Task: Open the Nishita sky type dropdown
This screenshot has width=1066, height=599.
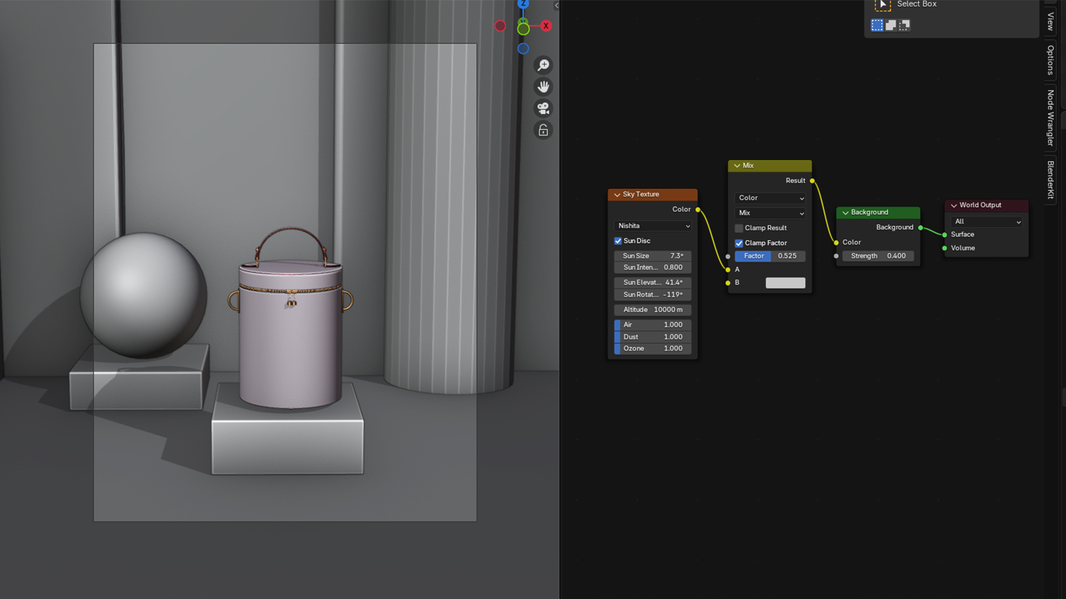Action: tap(653, 226)
